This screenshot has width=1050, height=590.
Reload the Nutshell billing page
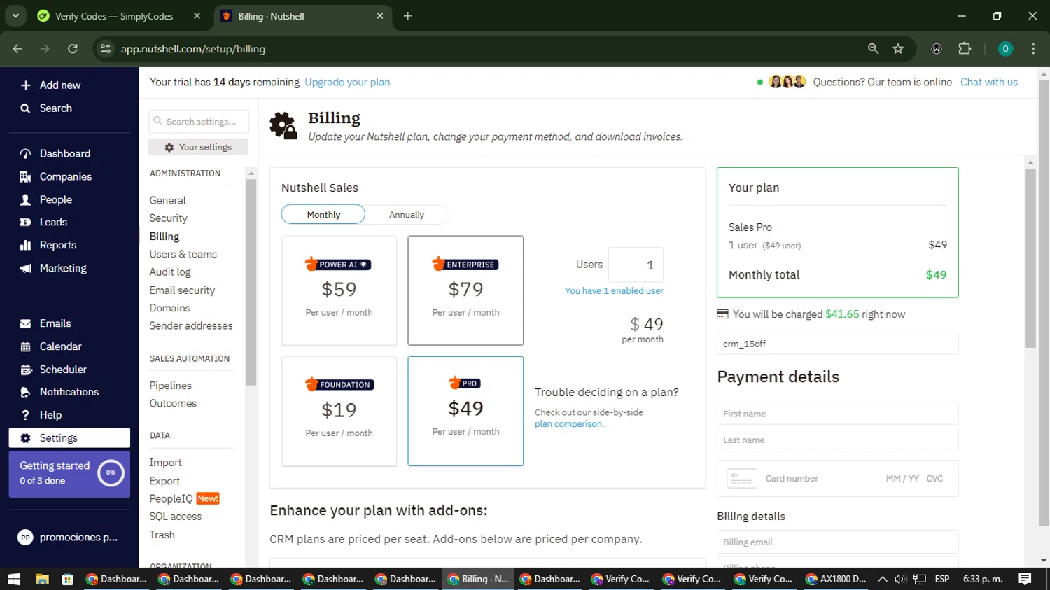tap(73, 49)
